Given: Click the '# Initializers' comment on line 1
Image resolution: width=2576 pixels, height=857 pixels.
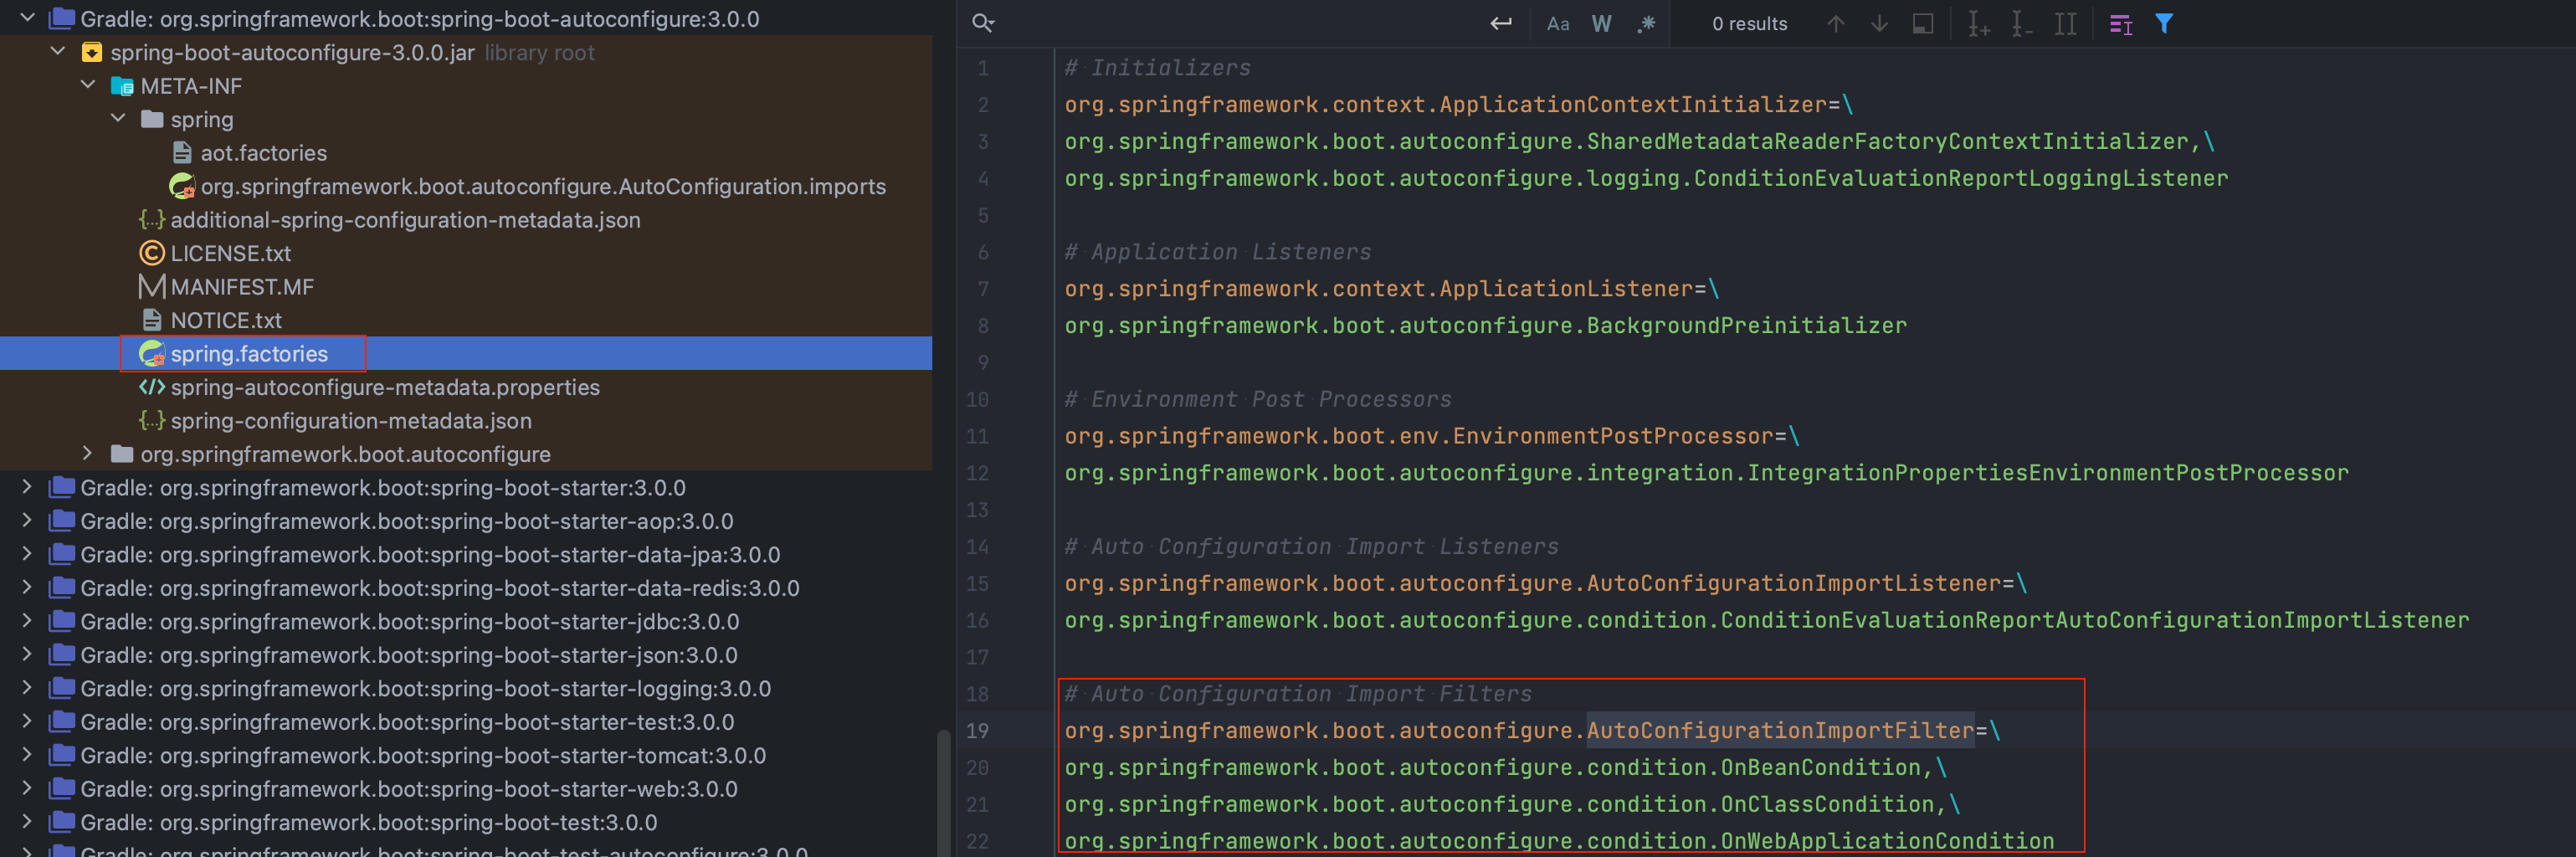Looking at the screenshot, I should click(x=1157, y=68).
